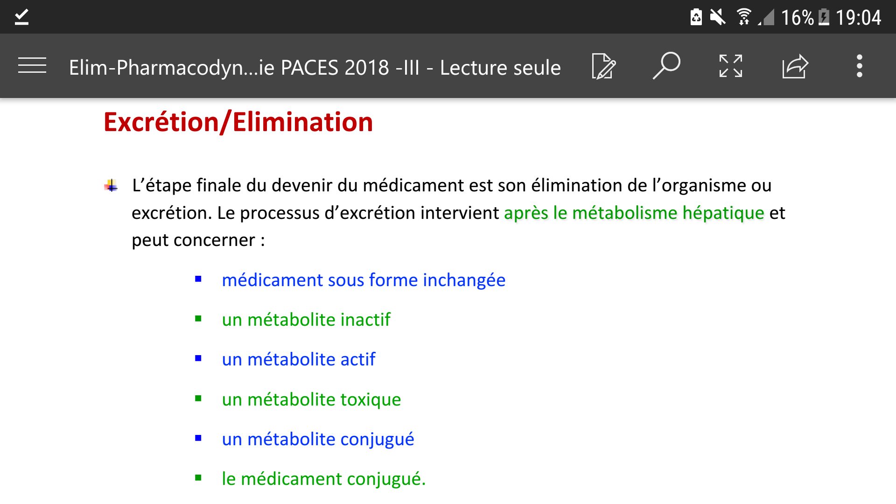Tap the clock showing 19:04
The image size is (896, 504).
(x=858, y=18)
